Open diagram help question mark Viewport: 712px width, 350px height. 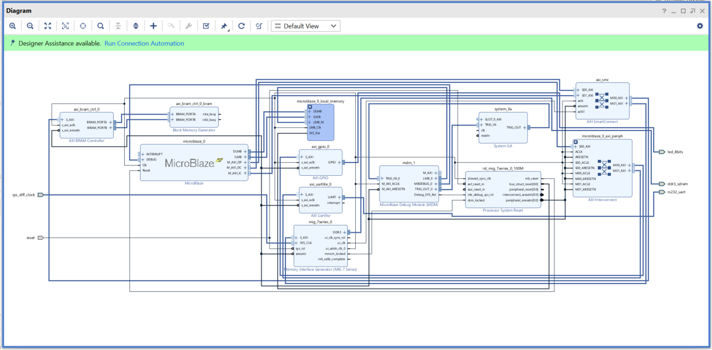(664, 11)
